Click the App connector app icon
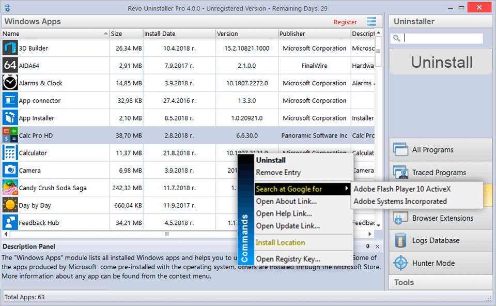Screen dimensions: 496x306 tap(10, 100)
